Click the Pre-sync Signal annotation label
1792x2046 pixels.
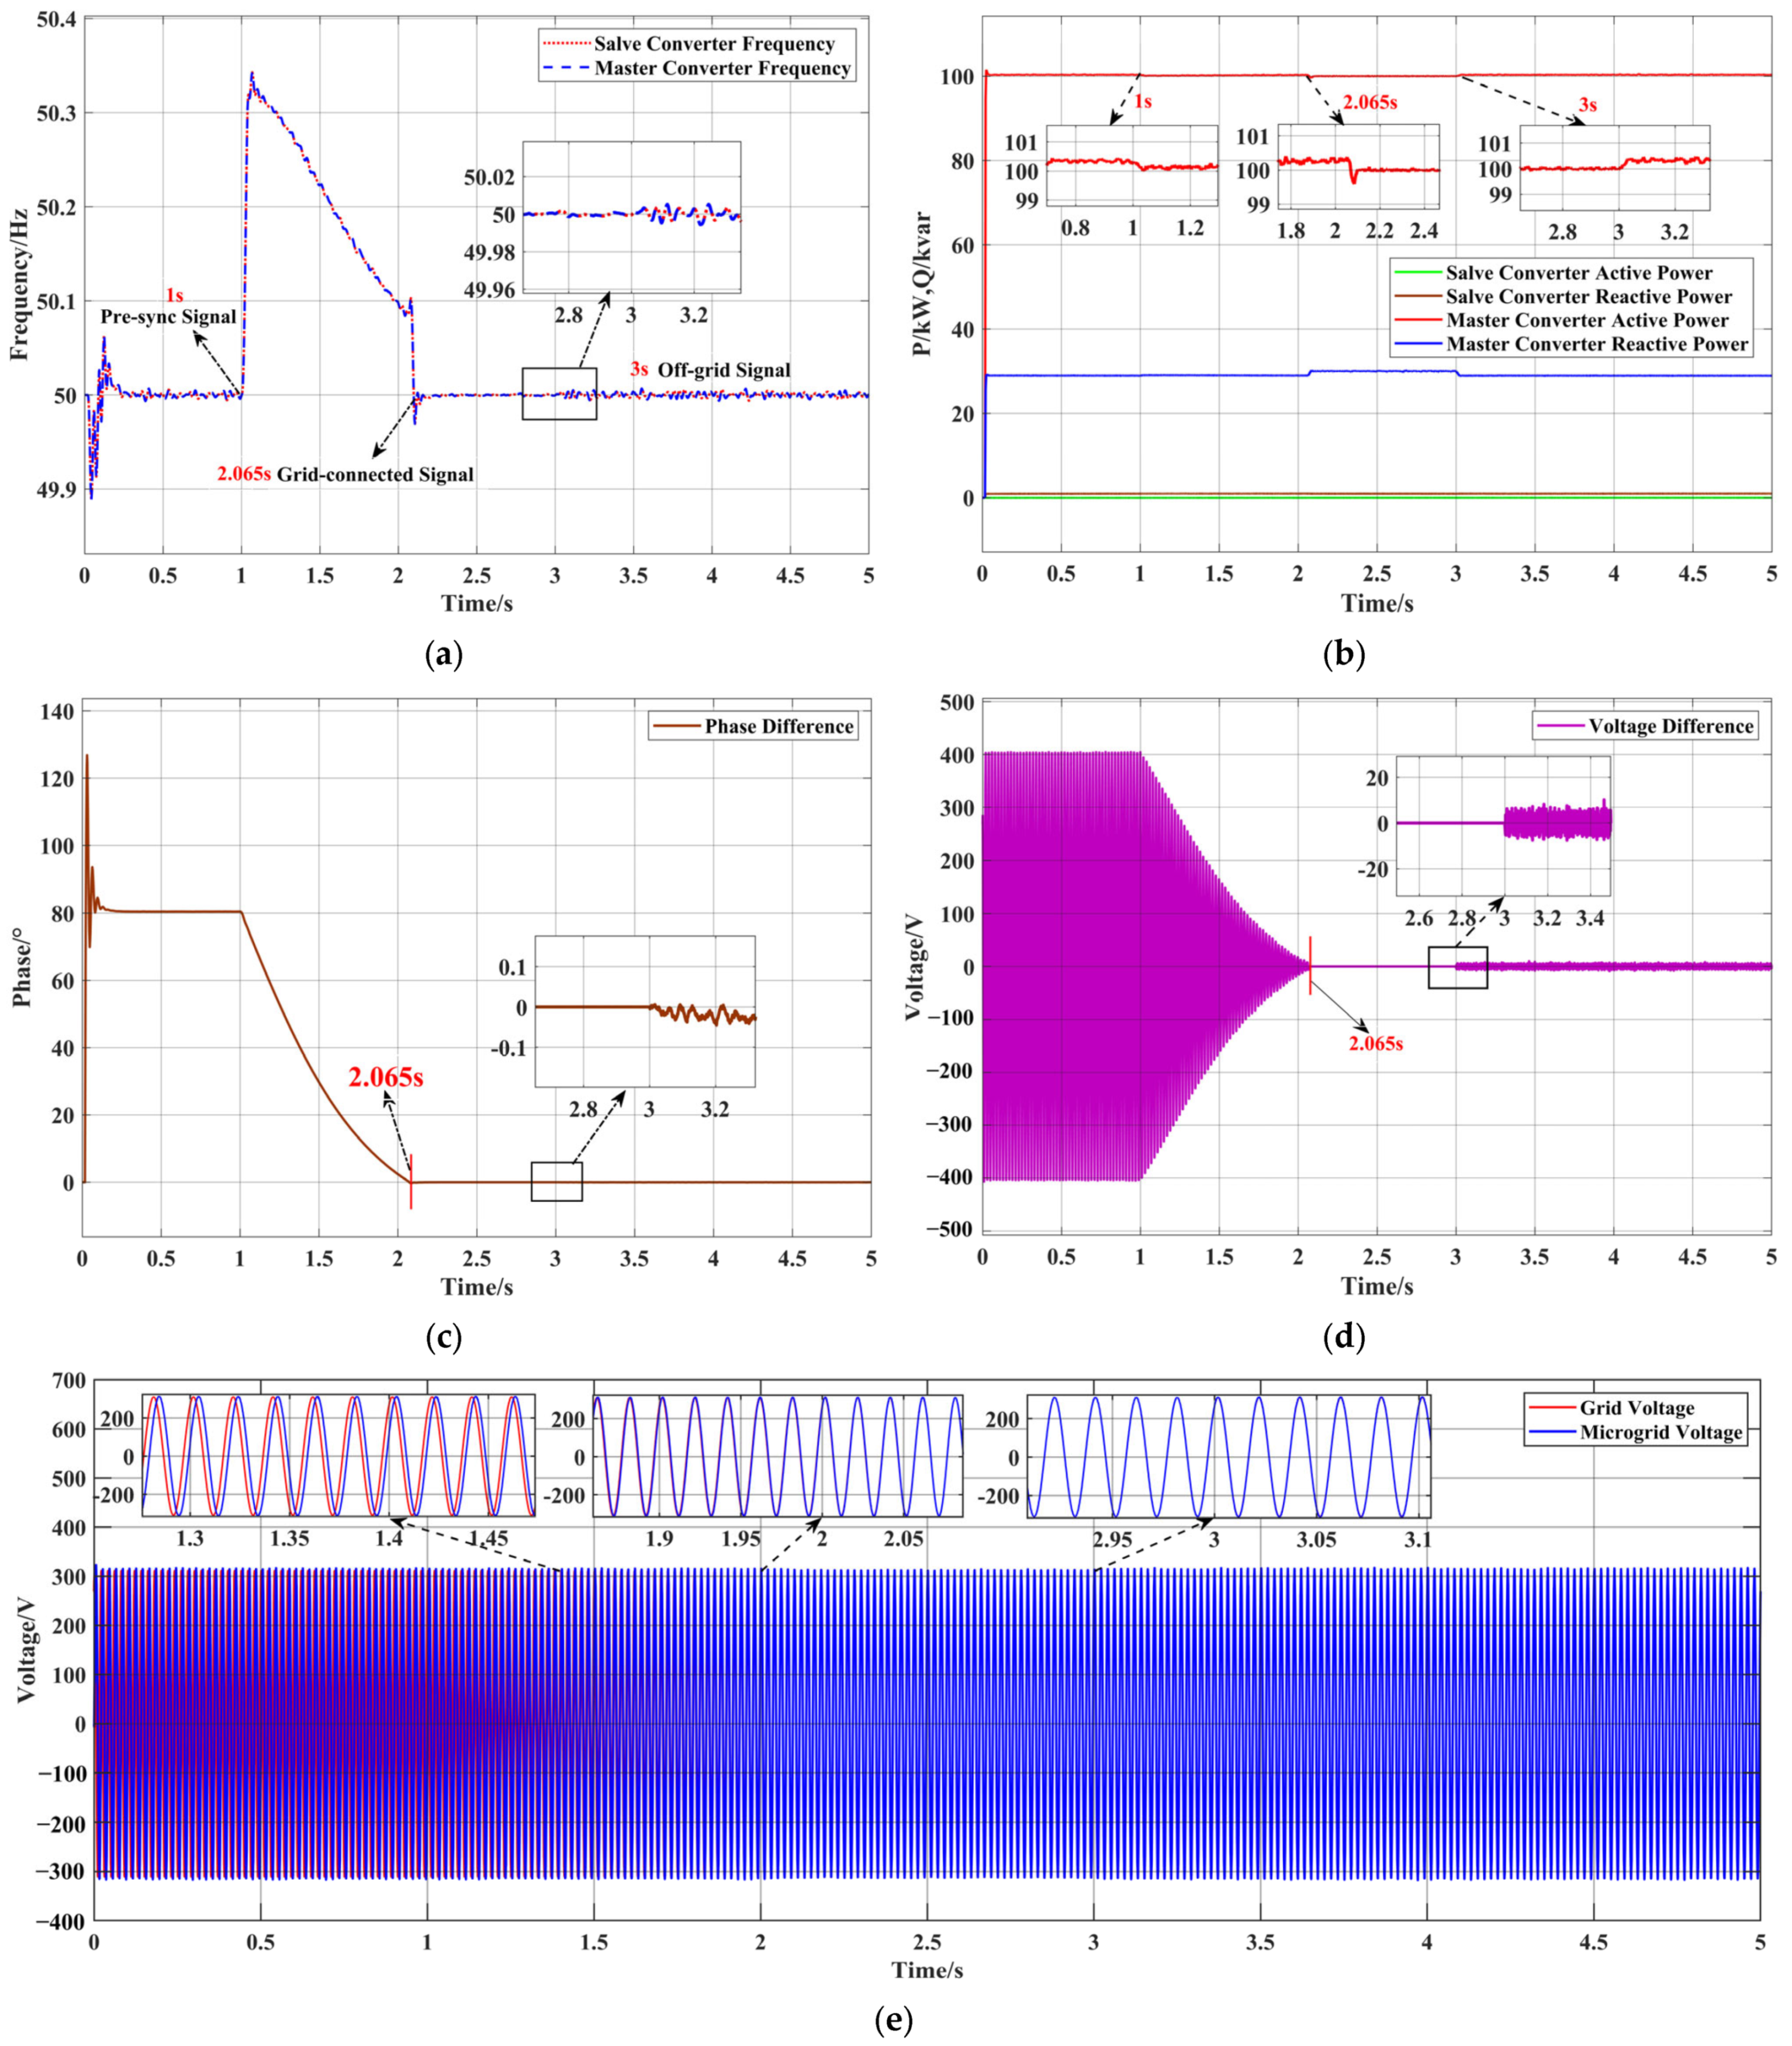point(168,317)
